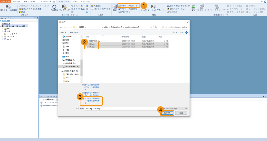Image resolution: width=267 pixels, height=141 pixels.
Task: Click the back arrow in the Open dialog
Action: tap(61, 27)
